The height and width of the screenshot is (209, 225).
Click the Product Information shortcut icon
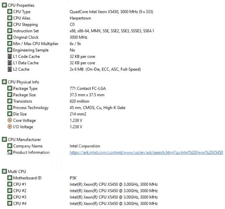coord(9,152)
